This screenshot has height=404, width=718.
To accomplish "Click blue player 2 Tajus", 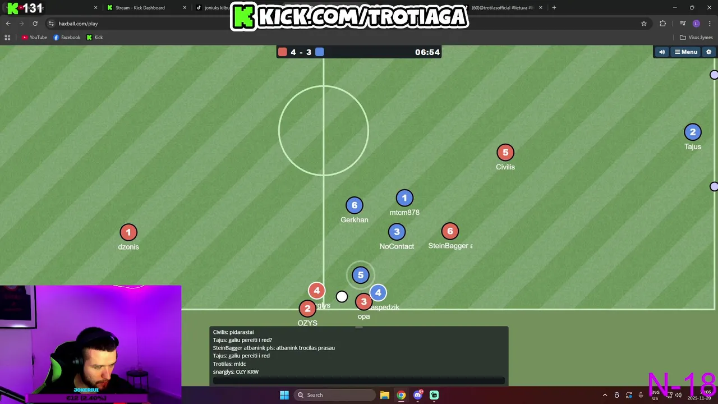I will click(693, 132).
